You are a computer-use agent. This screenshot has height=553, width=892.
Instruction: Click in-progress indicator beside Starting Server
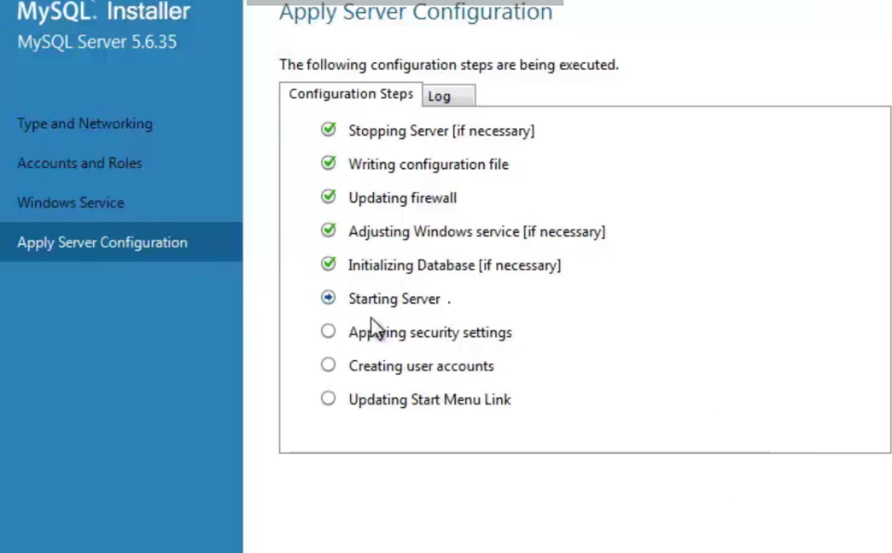tap(329, 298)
